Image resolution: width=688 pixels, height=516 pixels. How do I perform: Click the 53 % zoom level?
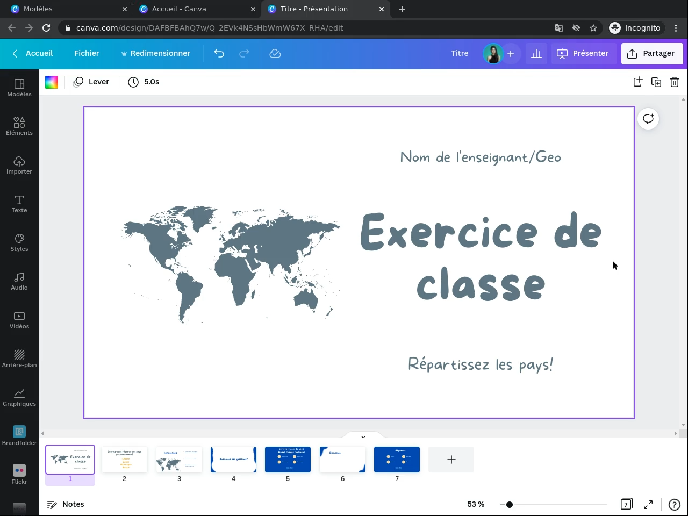tap(476, 504)
